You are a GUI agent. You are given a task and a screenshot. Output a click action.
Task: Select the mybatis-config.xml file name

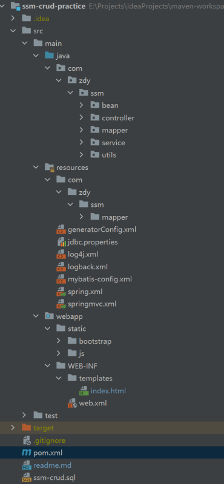coord(100,280)
